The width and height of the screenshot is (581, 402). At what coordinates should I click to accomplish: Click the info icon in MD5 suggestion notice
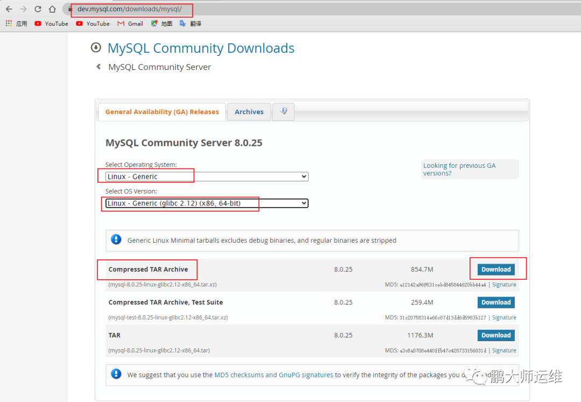click(x=116, y=374)
